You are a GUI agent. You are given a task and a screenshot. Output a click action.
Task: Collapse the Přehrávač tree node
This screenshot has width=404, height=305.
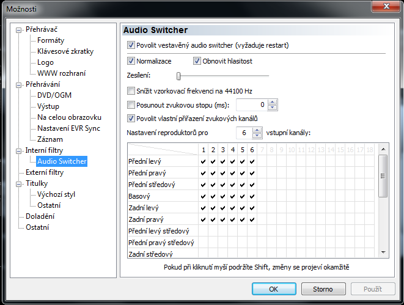[x=18, y=30]
